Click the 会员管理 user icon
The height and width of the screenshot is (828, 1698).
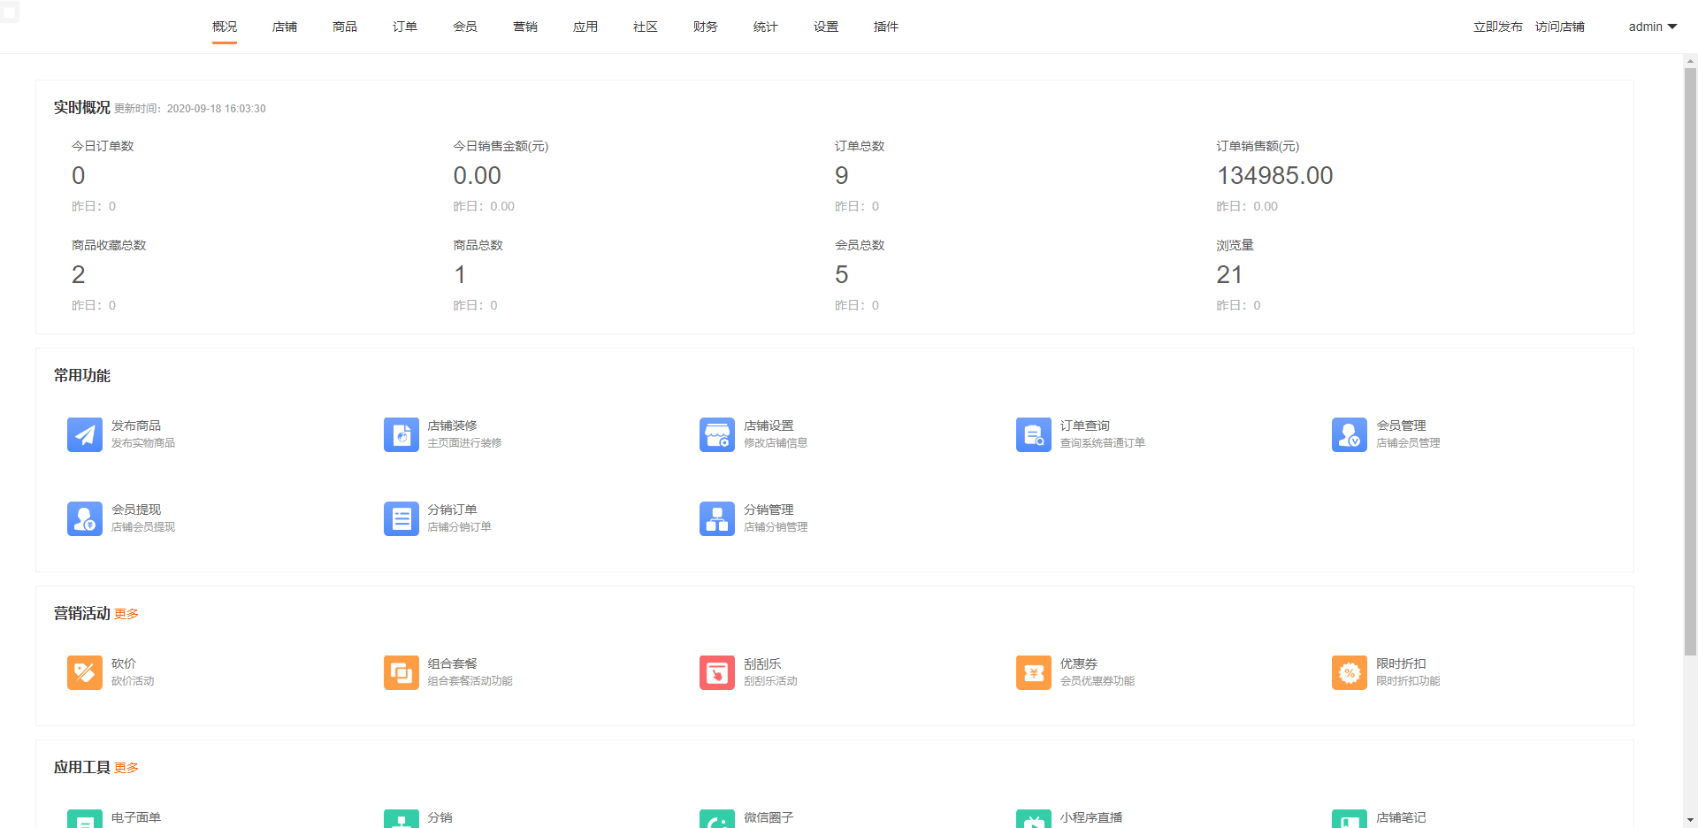point(1349,434)
